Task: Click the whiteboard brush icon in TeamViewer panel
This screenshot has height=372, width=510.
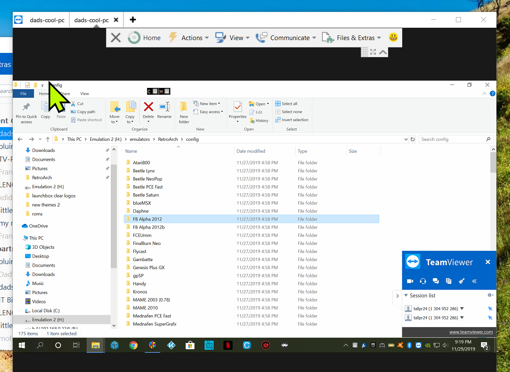Action: pyautogui.click(x=461, y=281)
